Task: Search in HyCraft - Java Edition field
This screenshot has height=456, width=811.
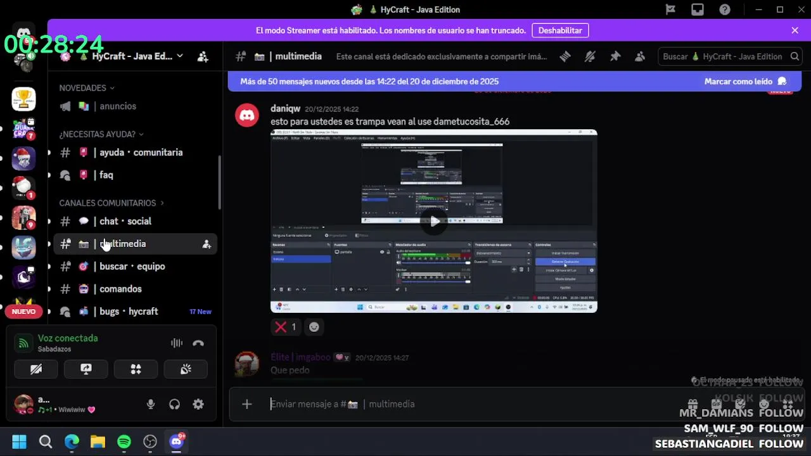Action: pos(731,56)
